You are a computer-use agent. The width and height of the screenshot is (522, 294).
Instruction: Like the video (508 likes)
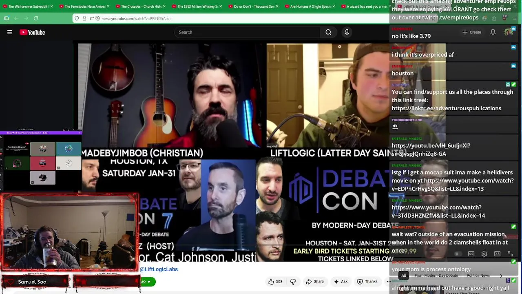275,281
